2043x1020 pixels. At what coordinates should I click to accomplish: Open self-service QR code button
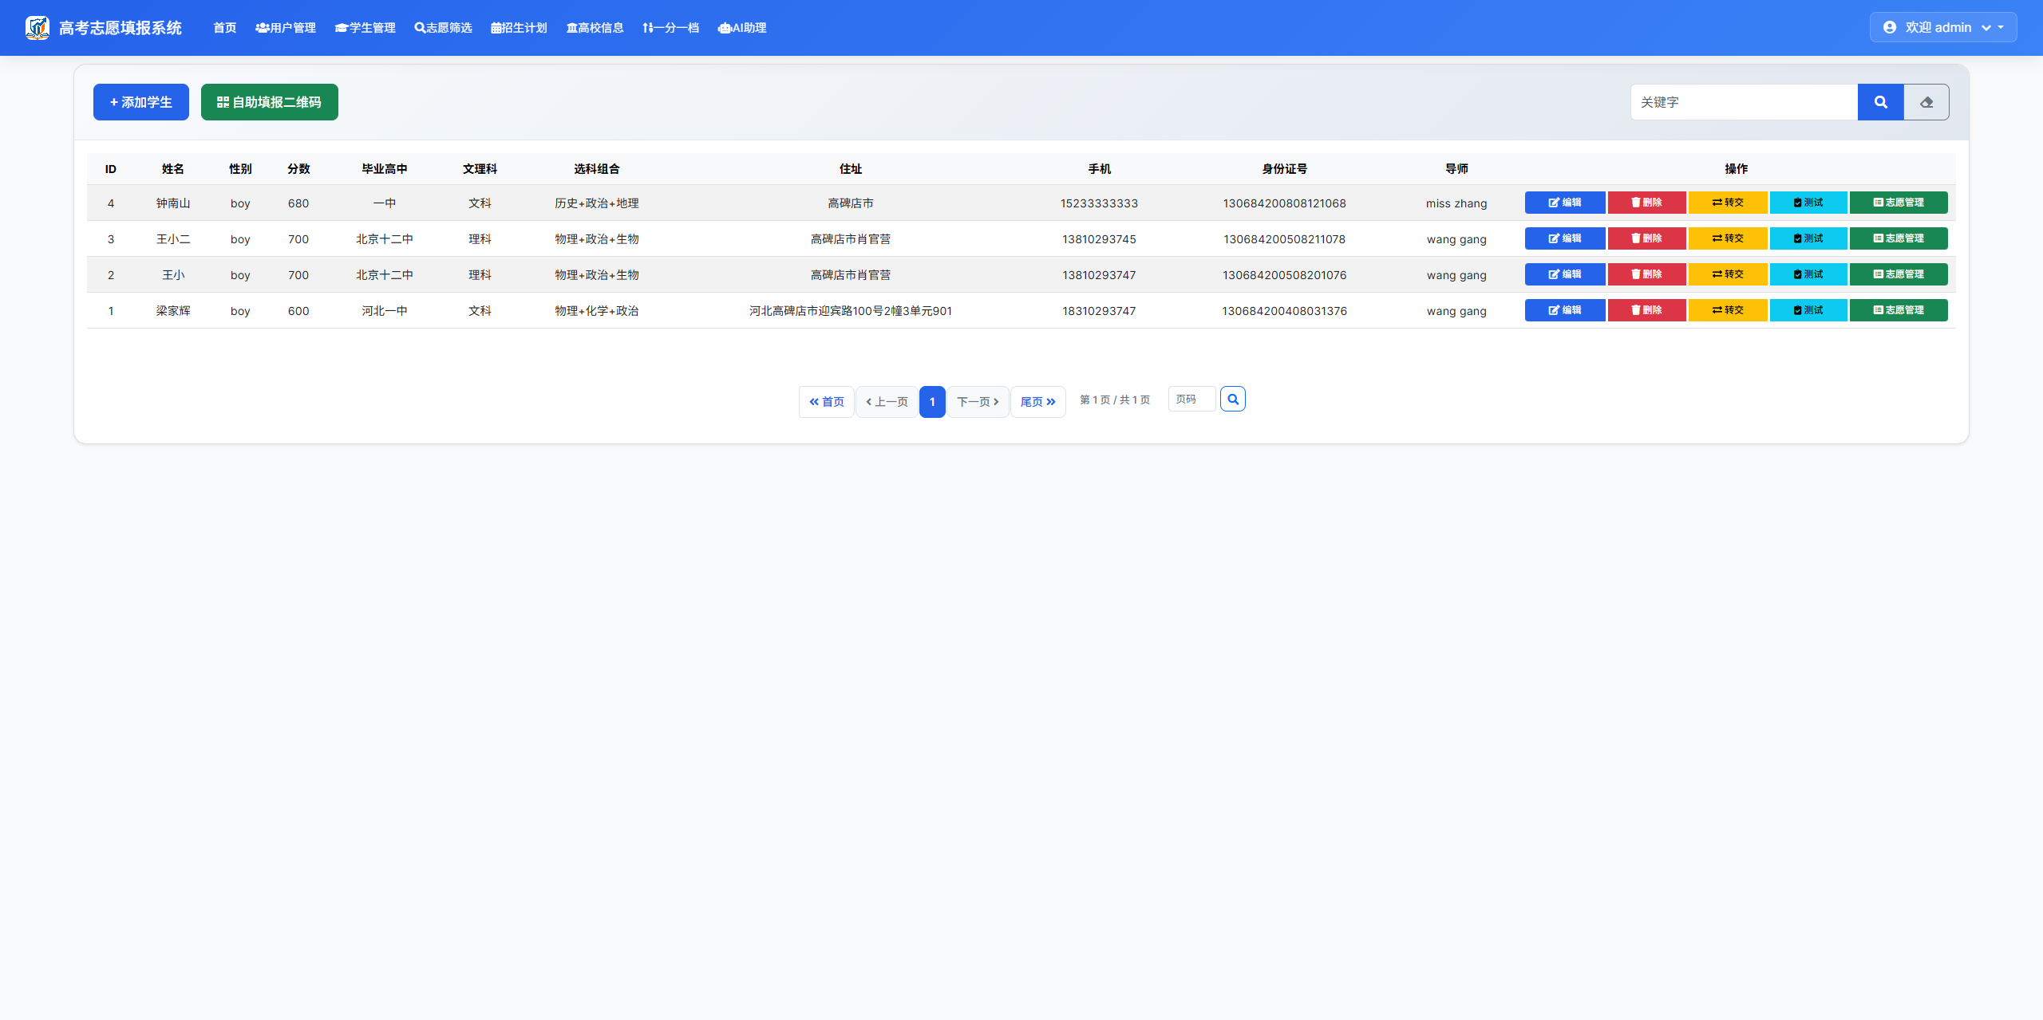(269, 102)
